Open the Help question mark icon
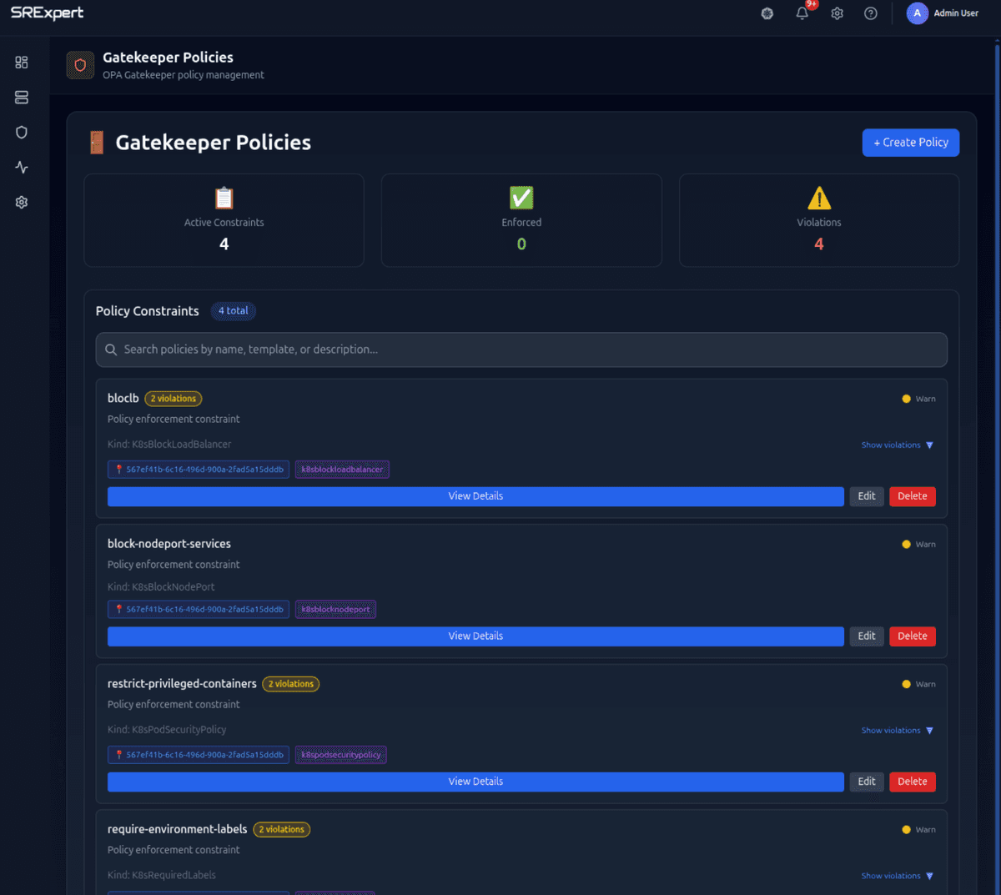Screen dimensions: 1001x895 pos(870,13)
